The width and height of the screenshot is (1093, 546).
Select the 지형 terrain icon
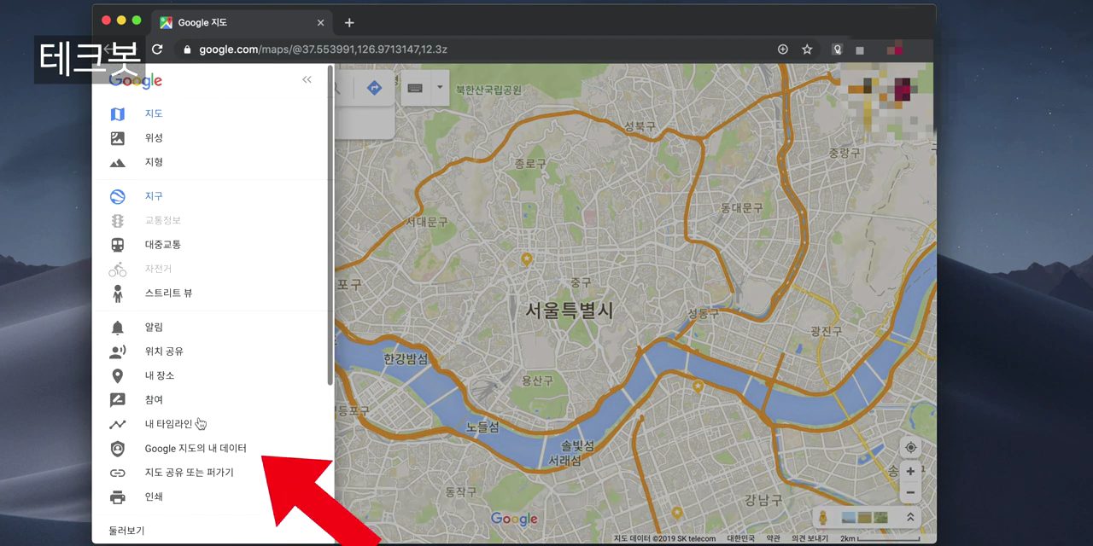pos(118,163)
